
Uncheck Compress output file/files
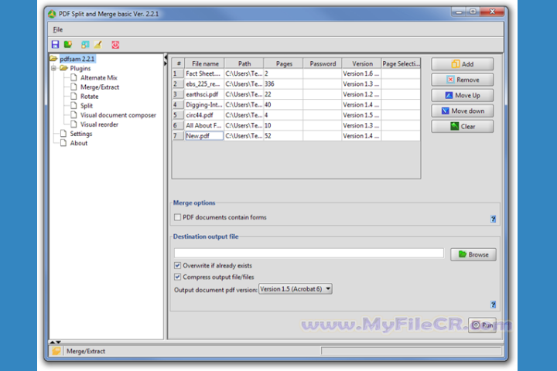[x=177, y=277]
